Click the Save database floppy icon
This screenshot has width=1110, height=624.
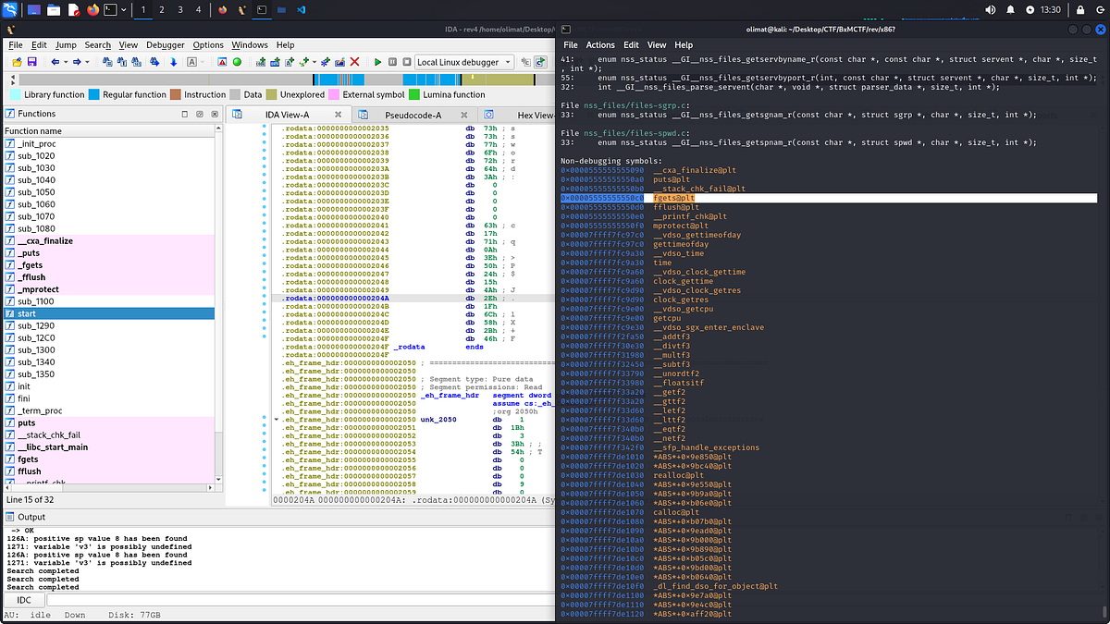tap(31, 62)
